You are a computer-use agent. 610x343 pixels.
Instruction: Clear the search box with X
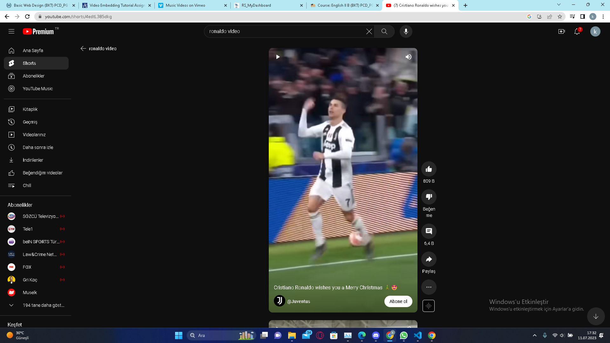click(369, 31)
